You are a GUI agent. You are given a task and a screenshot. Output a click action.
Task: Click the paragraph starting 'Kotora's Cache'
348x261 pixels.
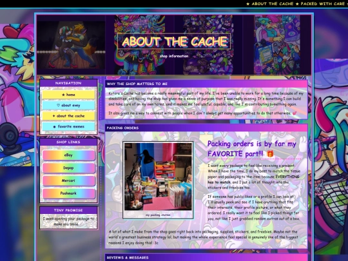pos(206,99)
